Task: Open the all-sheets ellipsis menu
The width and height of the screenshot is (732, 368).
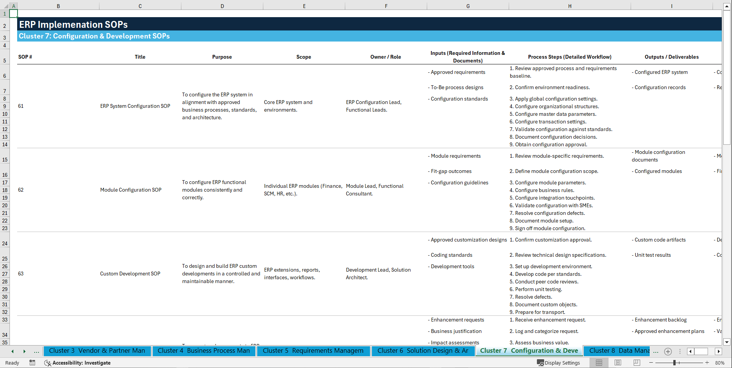Action: (x=656, y=352)
